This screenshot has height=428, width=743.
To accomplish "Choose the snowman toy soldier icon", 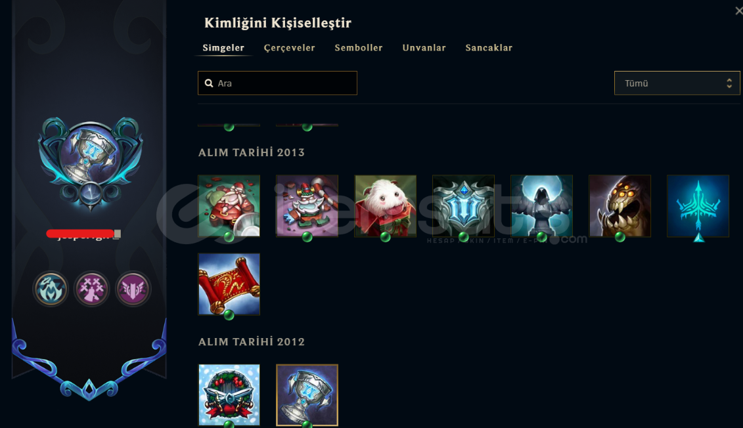I will [x=307, y=206].
